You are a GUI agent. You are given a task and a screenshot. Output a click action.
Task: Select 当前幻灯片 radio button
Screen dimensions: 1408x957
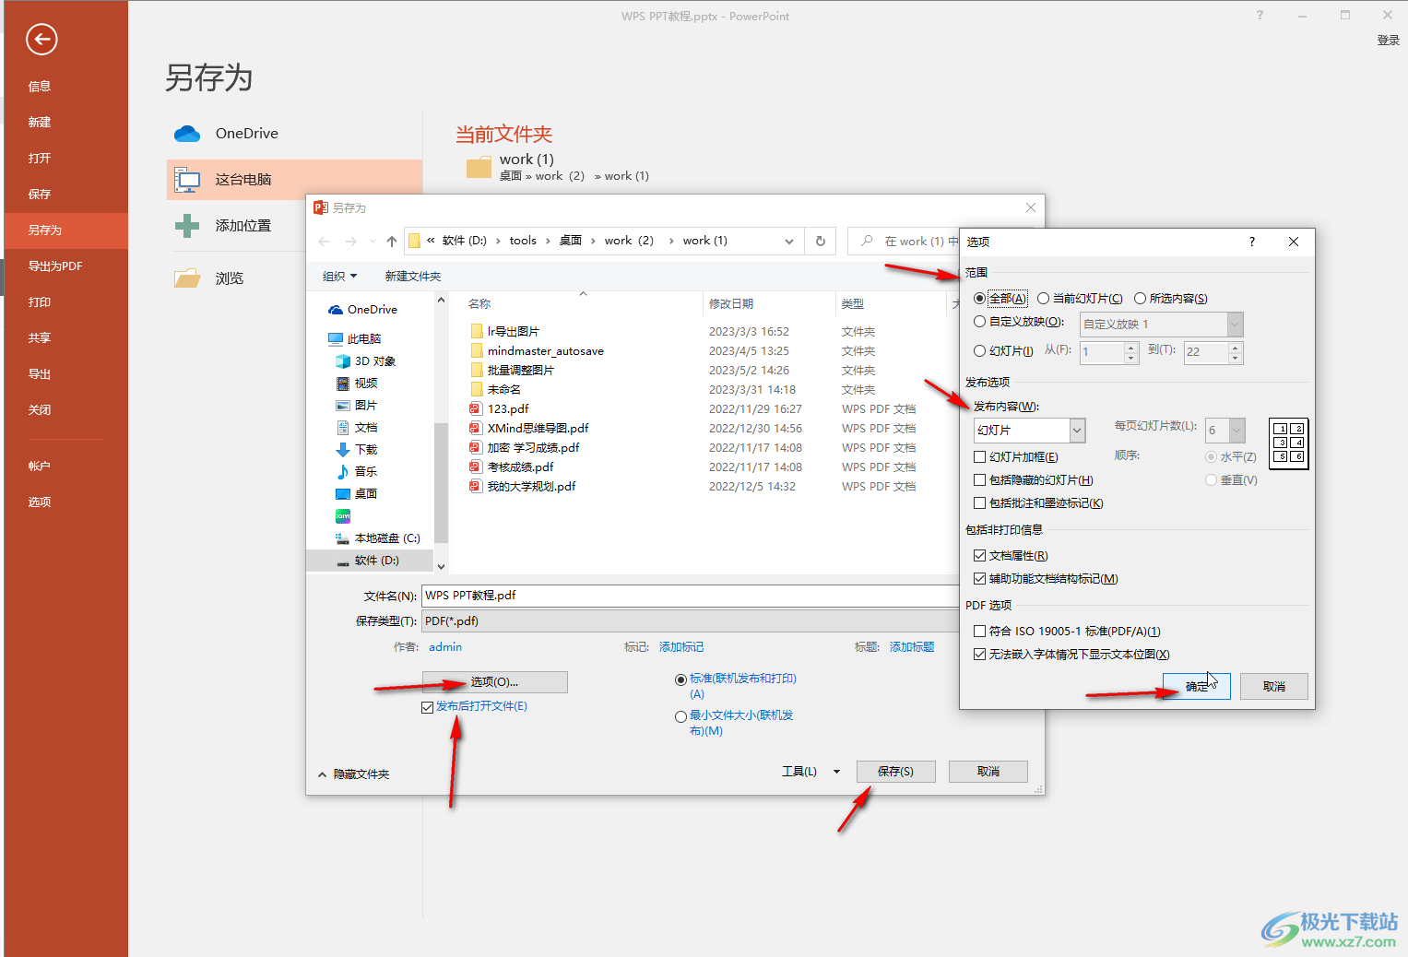(x=1043, y=299)
